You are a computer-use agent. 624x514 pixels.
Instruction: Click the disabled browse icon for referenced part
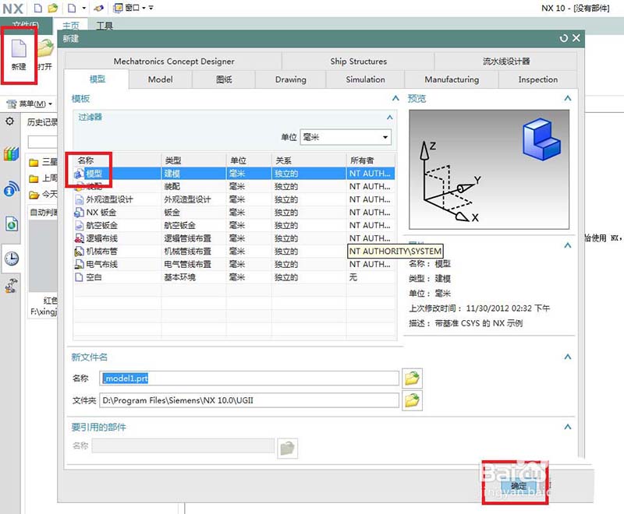tap(287, 448)
